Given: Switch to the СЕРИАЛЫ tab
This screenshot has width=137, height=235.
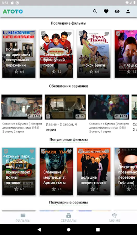Looking at the screenshot, I should 69,218.
